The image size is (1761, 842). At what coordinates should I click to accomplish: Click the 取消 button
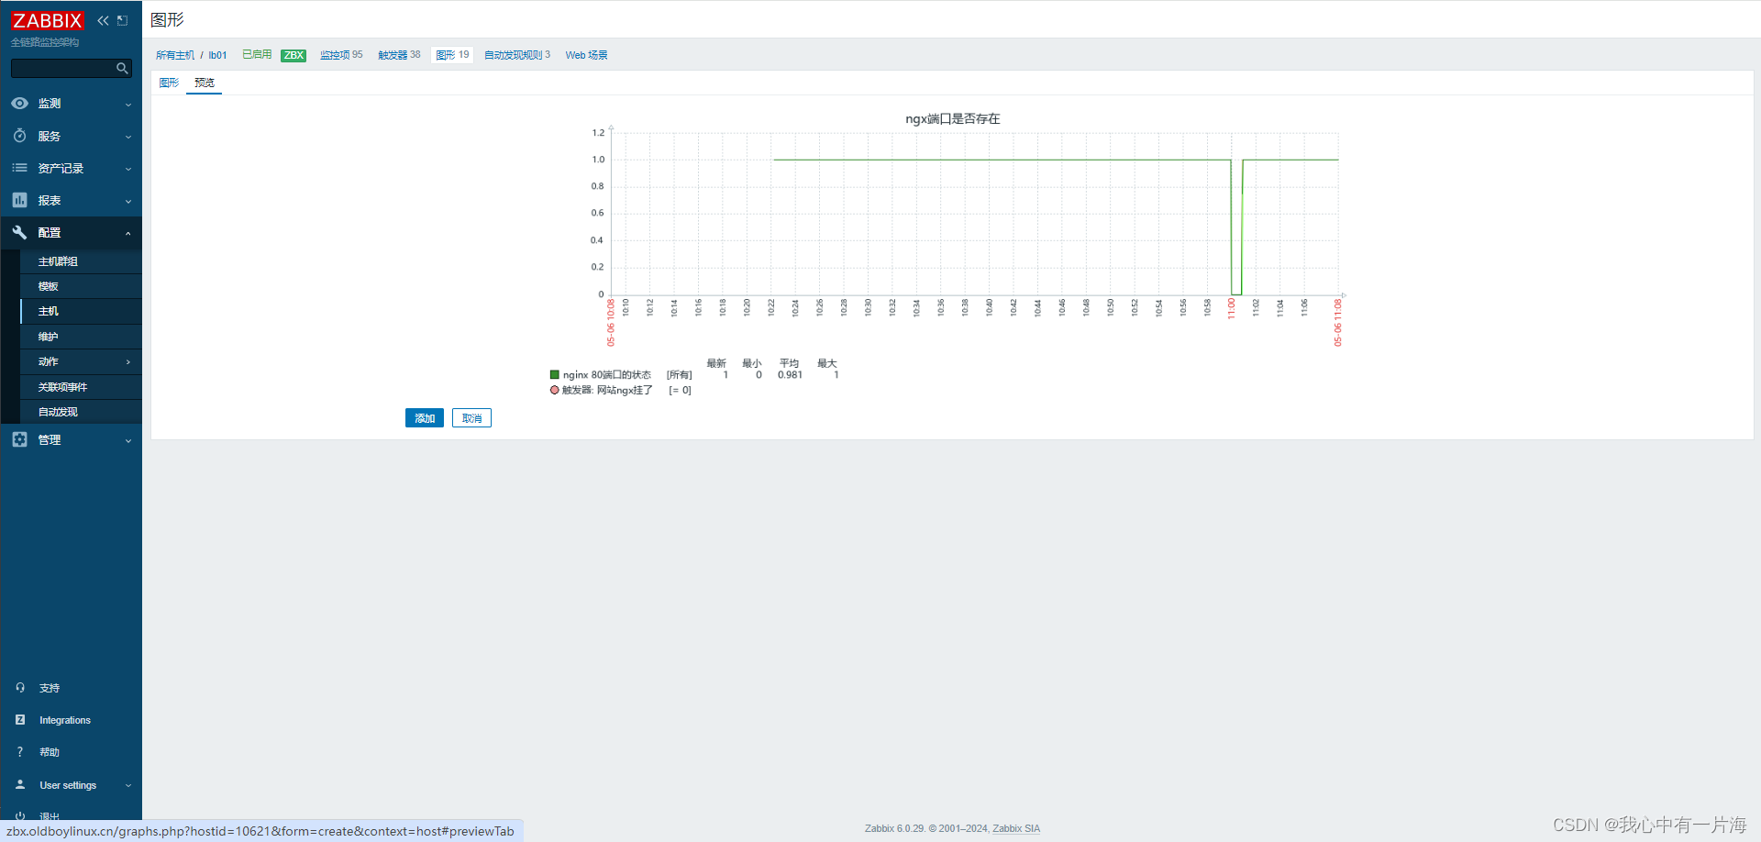471,418
